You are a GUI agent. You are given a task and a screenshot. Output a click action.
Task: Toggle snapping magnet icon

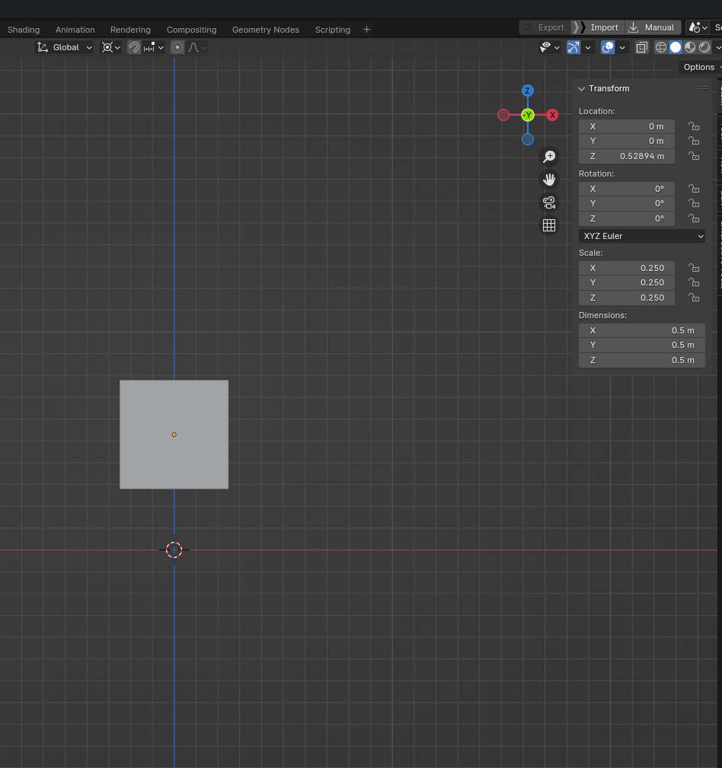(134, 47)
